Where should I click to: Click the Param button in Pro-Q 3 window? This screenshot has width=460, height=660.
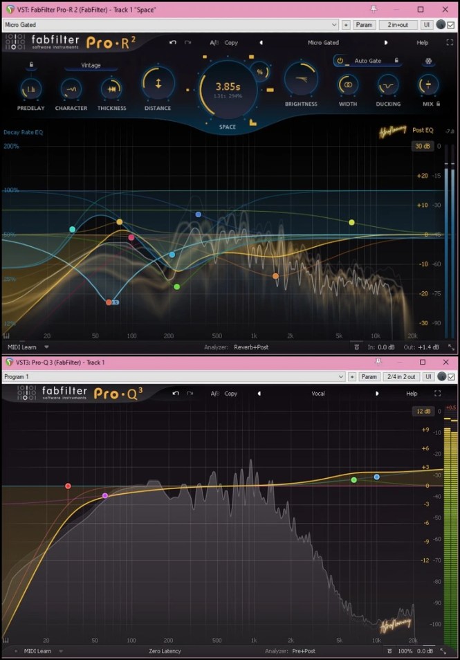[369, 377]
